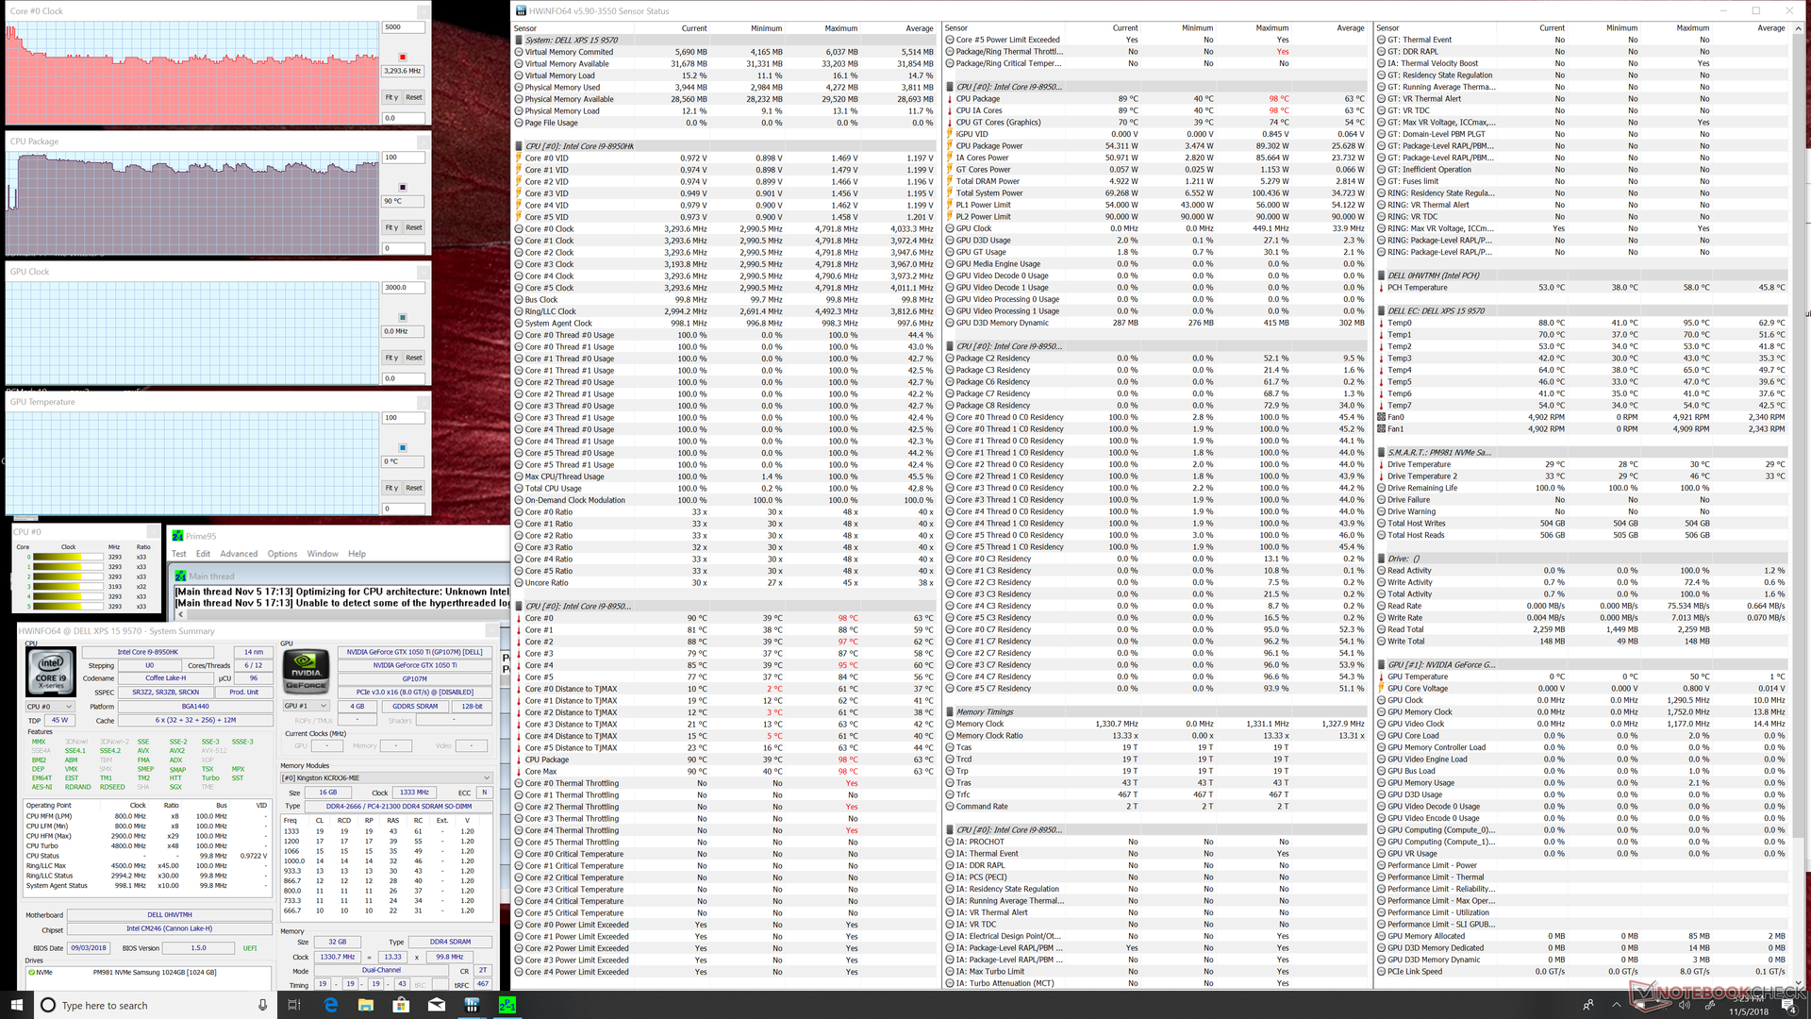Expand the GPU #1 selector dropdown
The image size is (1811, 1019).
coord(306,706)
